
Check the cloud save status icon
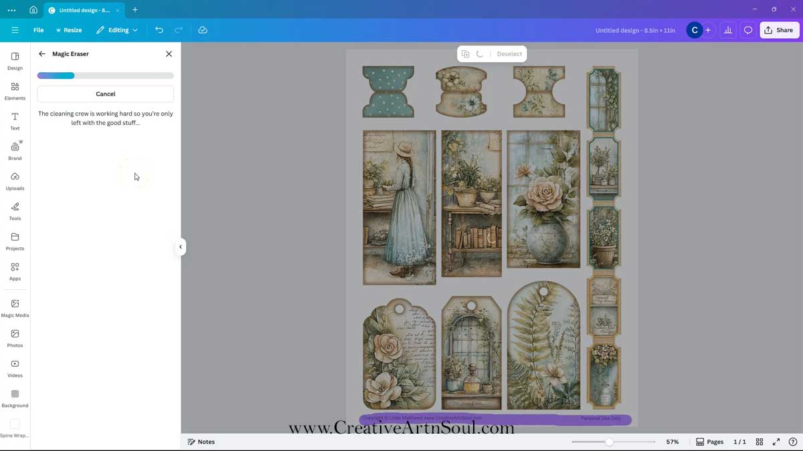click(x=203, y=30)
